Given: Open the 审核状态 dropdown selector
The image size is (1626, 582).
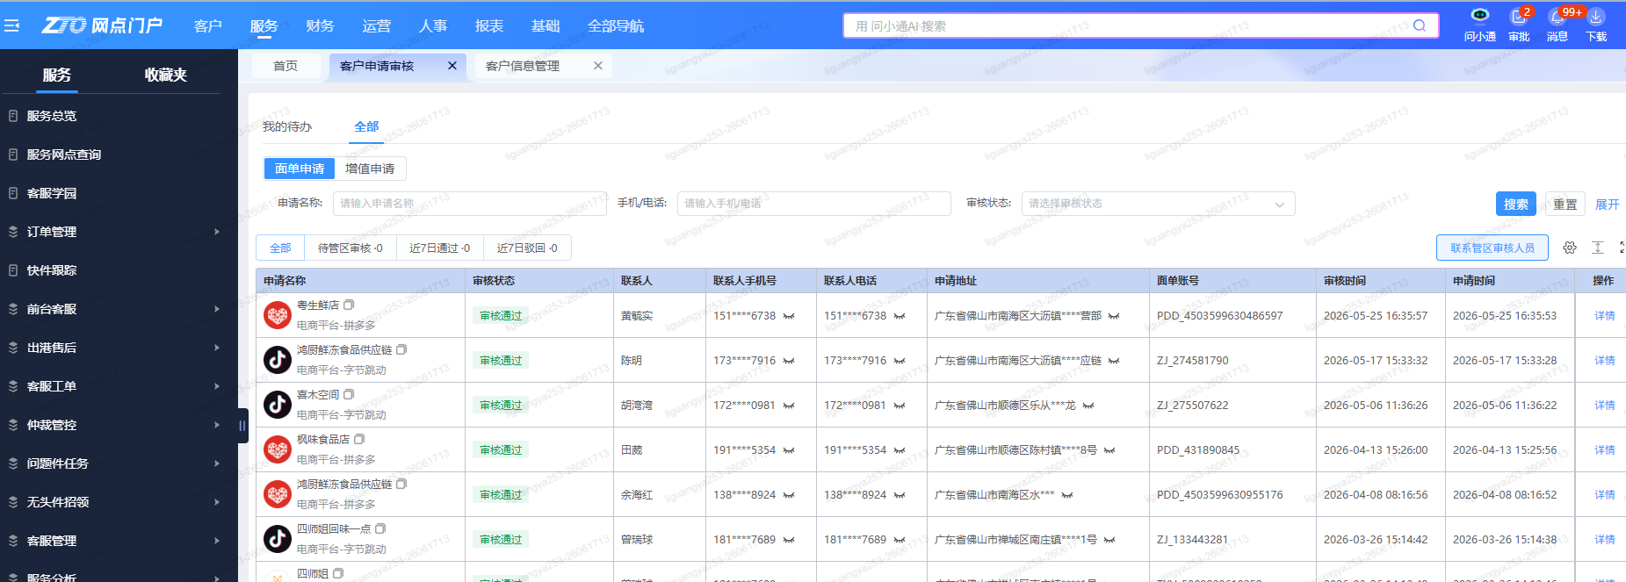Looking at the screenshot, I should (x=1158, y=204).
